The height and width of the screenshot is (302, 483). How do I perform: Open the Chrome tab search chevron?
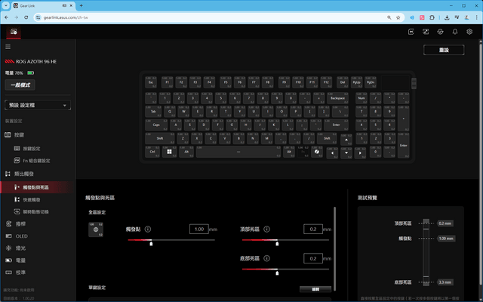[5, 5]
